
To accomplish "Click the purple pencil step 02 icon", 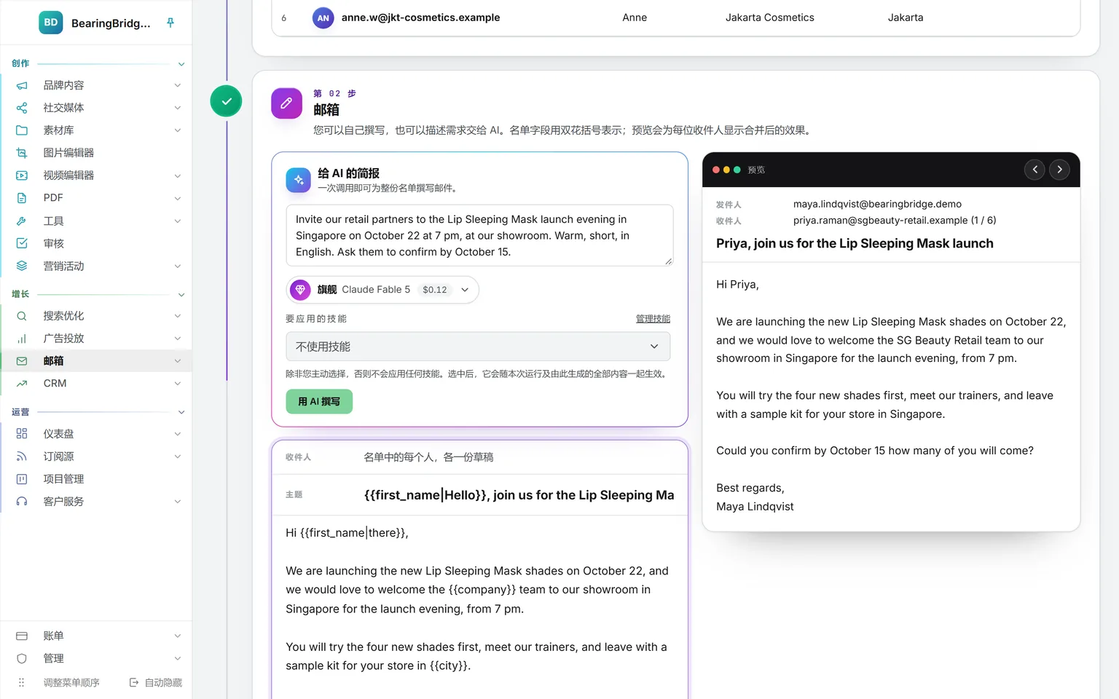I will click(286, 103).
